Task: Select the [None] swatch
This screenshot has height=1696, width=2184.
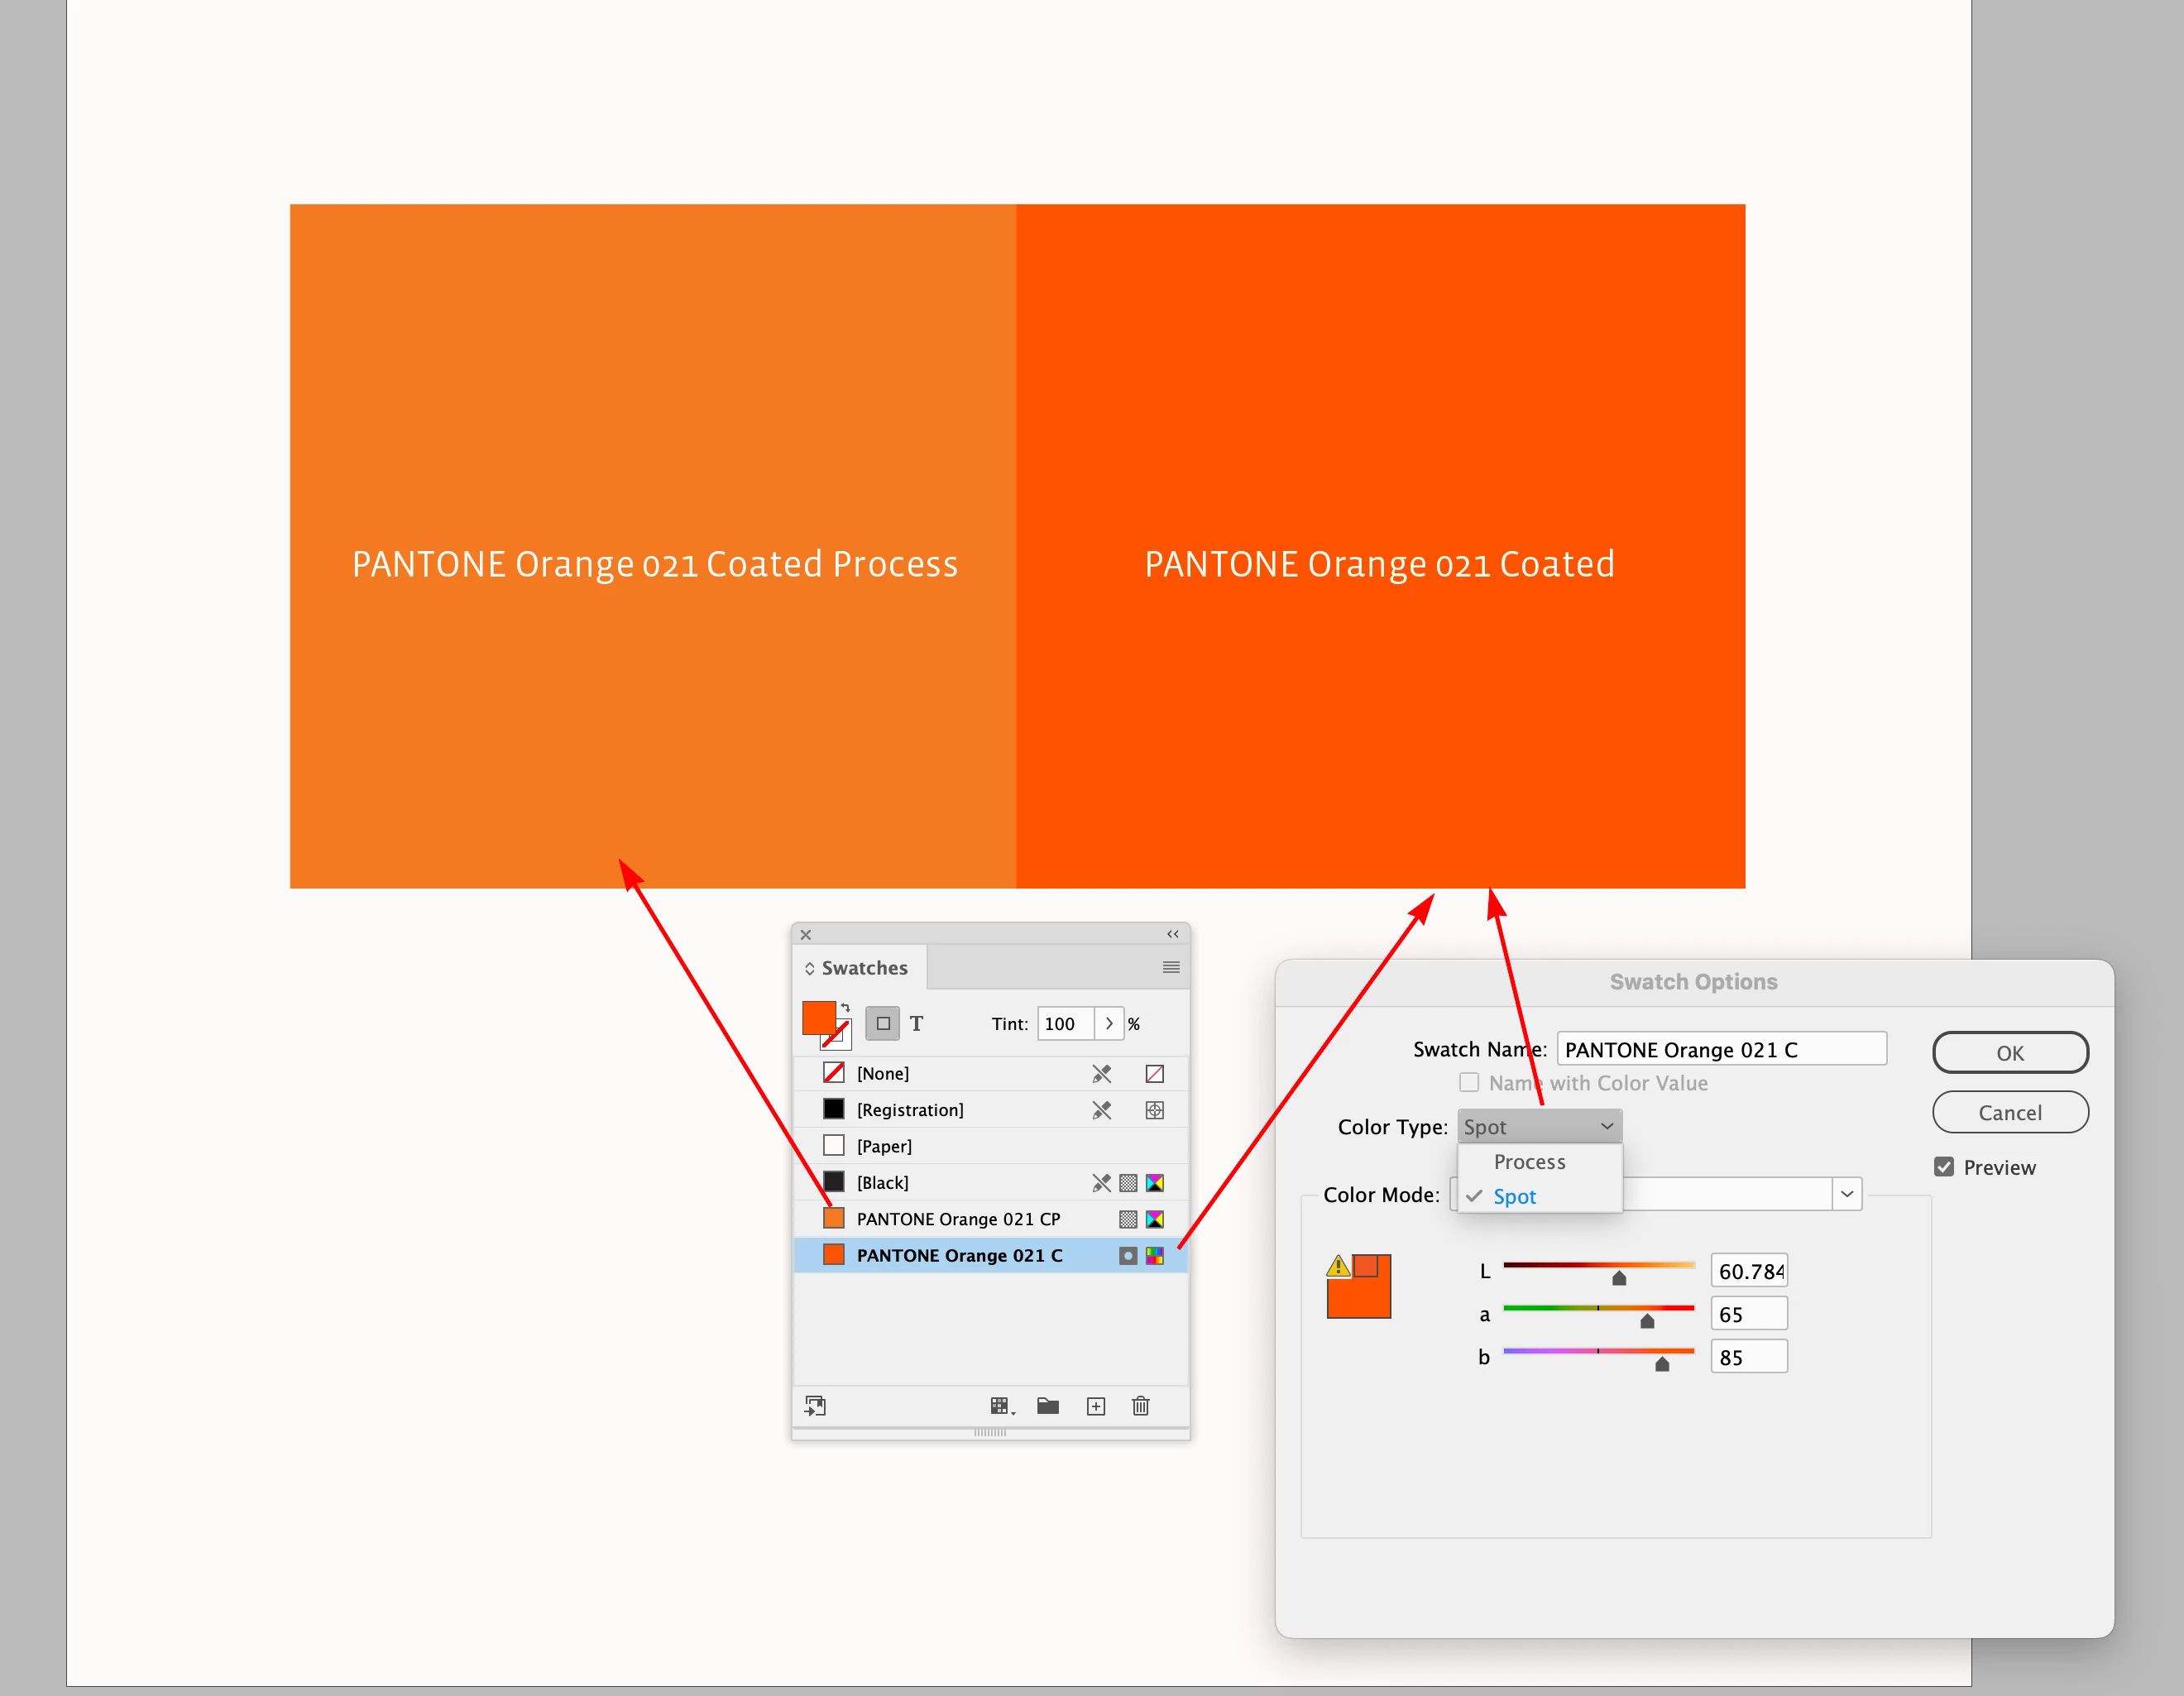Action: click(990, 1073)
